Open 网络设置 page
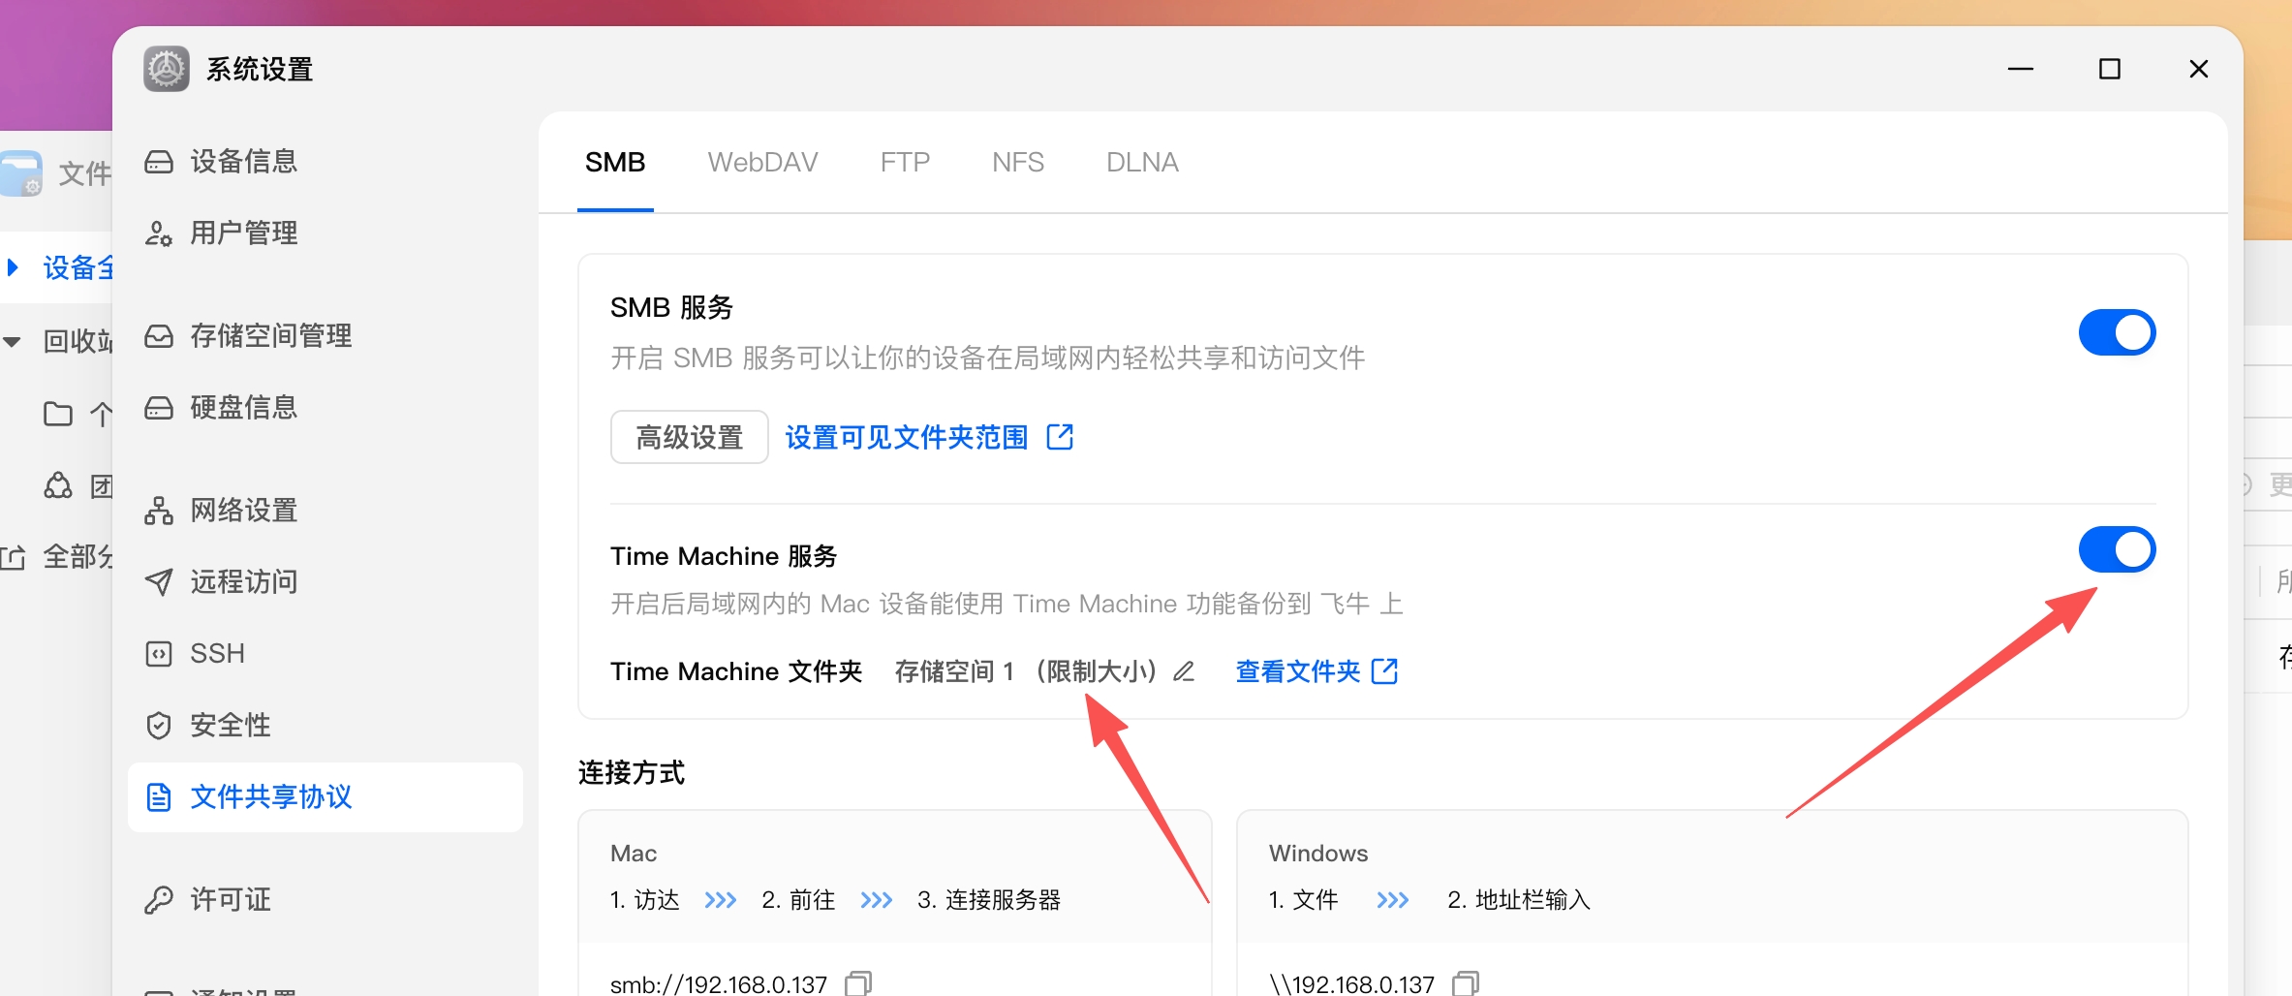 325,510
